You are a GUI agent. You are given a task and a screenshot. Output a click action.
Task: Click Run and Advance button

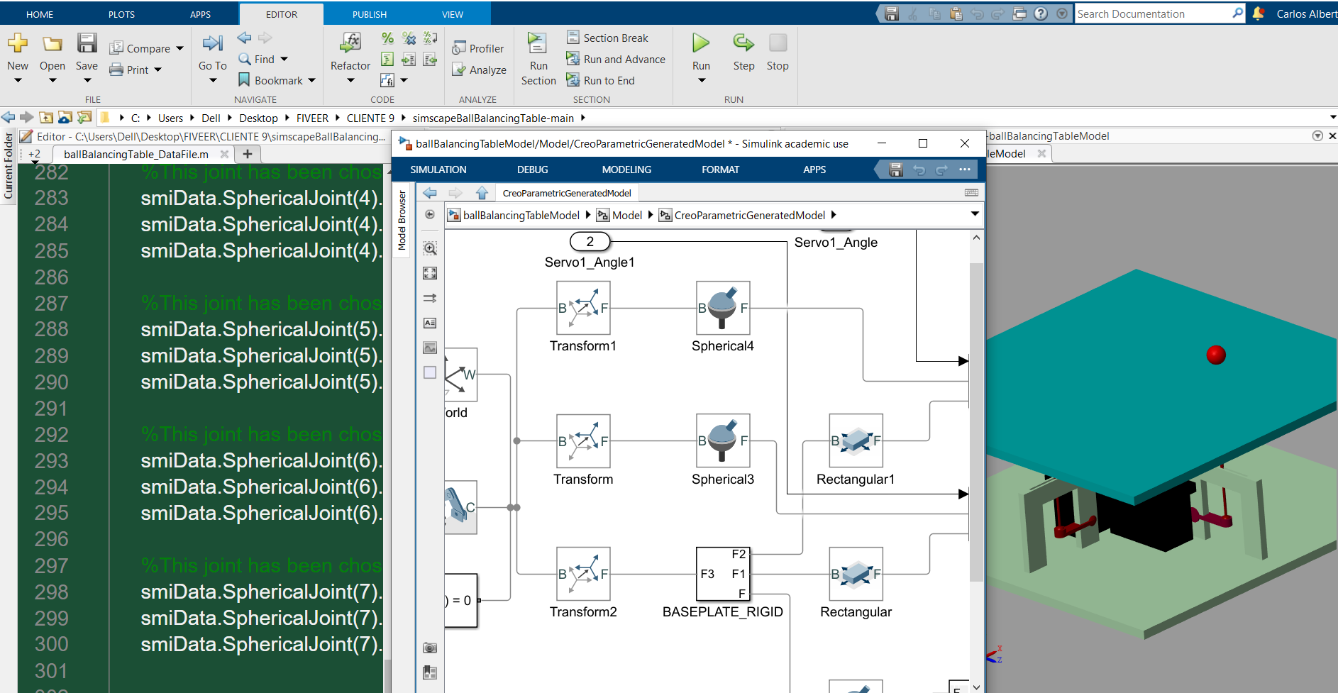[x=616, y=59]
